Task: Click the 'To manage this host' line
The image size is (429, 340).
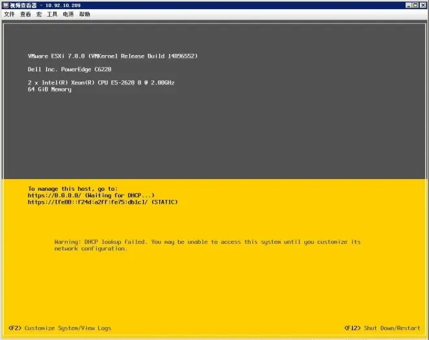Action: (x=73, y=189)
